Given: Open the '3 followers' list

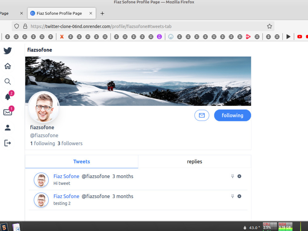Looking at the screenshot, I should pos(70,143).
